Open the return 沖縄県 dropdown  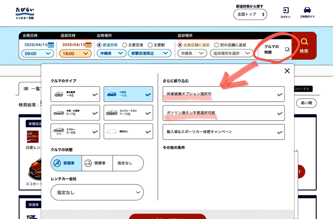(x=192, y=53)
